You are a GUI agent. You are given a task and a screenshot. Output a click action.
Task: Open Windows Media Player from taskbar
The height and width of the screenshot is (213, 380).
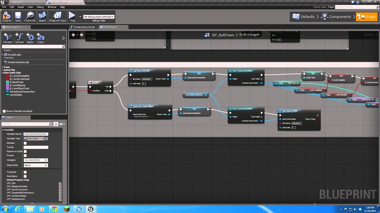pos(42,209)
